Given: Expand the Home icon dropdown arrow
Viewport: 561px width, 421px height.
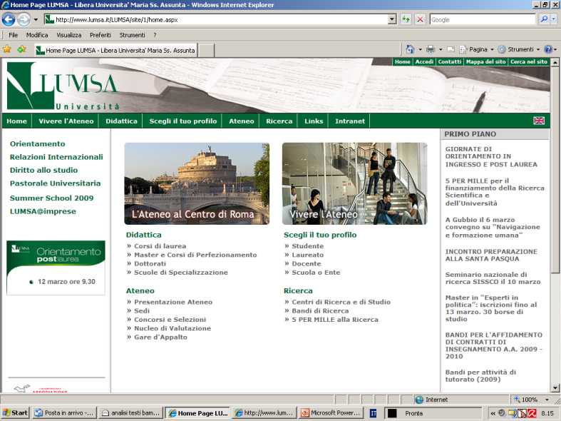Looking at the screenshot, I should coord(420,49).
